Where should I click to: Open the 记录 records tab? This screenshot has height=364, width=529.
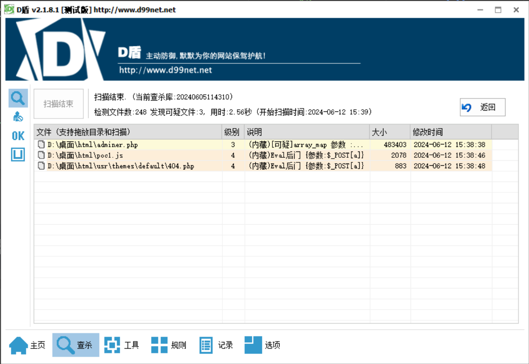(x=216, y=345)
